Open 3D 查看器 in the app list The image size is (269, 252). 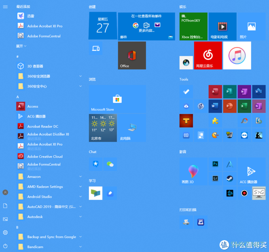click(49, 66)
